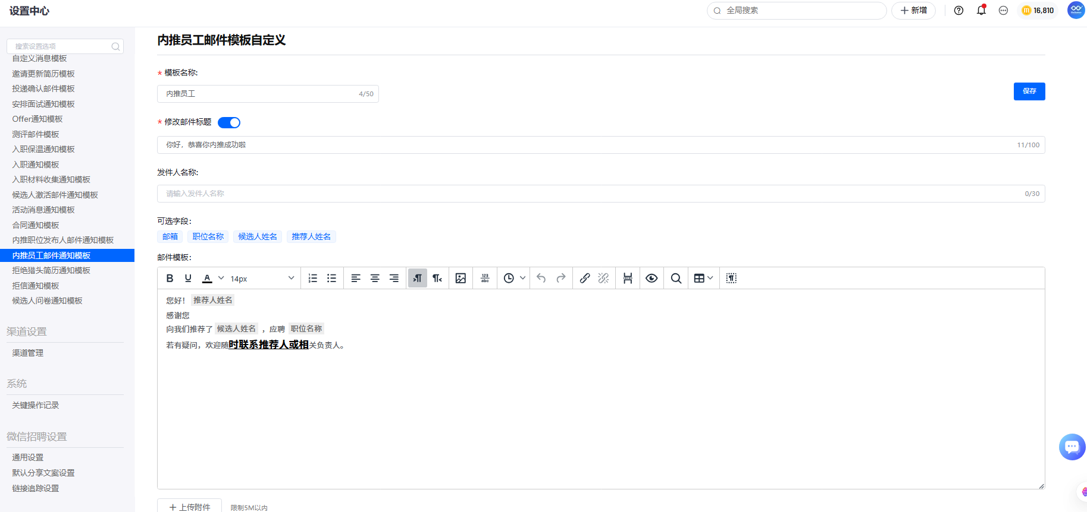Open 入职保温通知模板 in sidebar
1087x512 pixels.
pos(43,149)
